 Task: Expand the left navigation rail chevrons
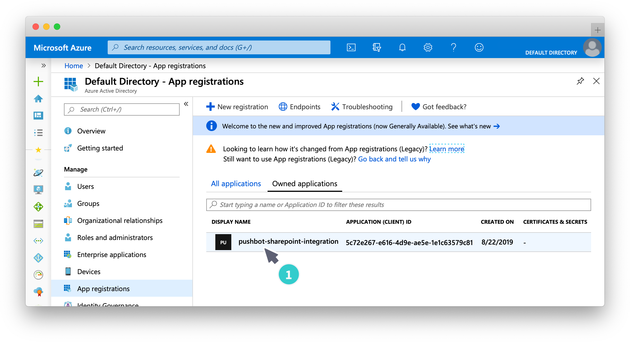[44, 66]
